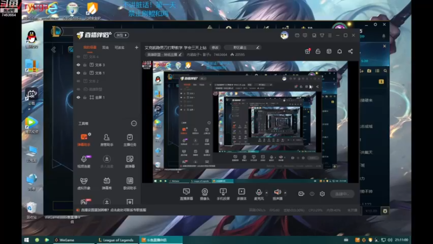The width and height of the screenshot is (433, 244).
Task: Open the 主播任务 tool
Action: tap(129, 140)
